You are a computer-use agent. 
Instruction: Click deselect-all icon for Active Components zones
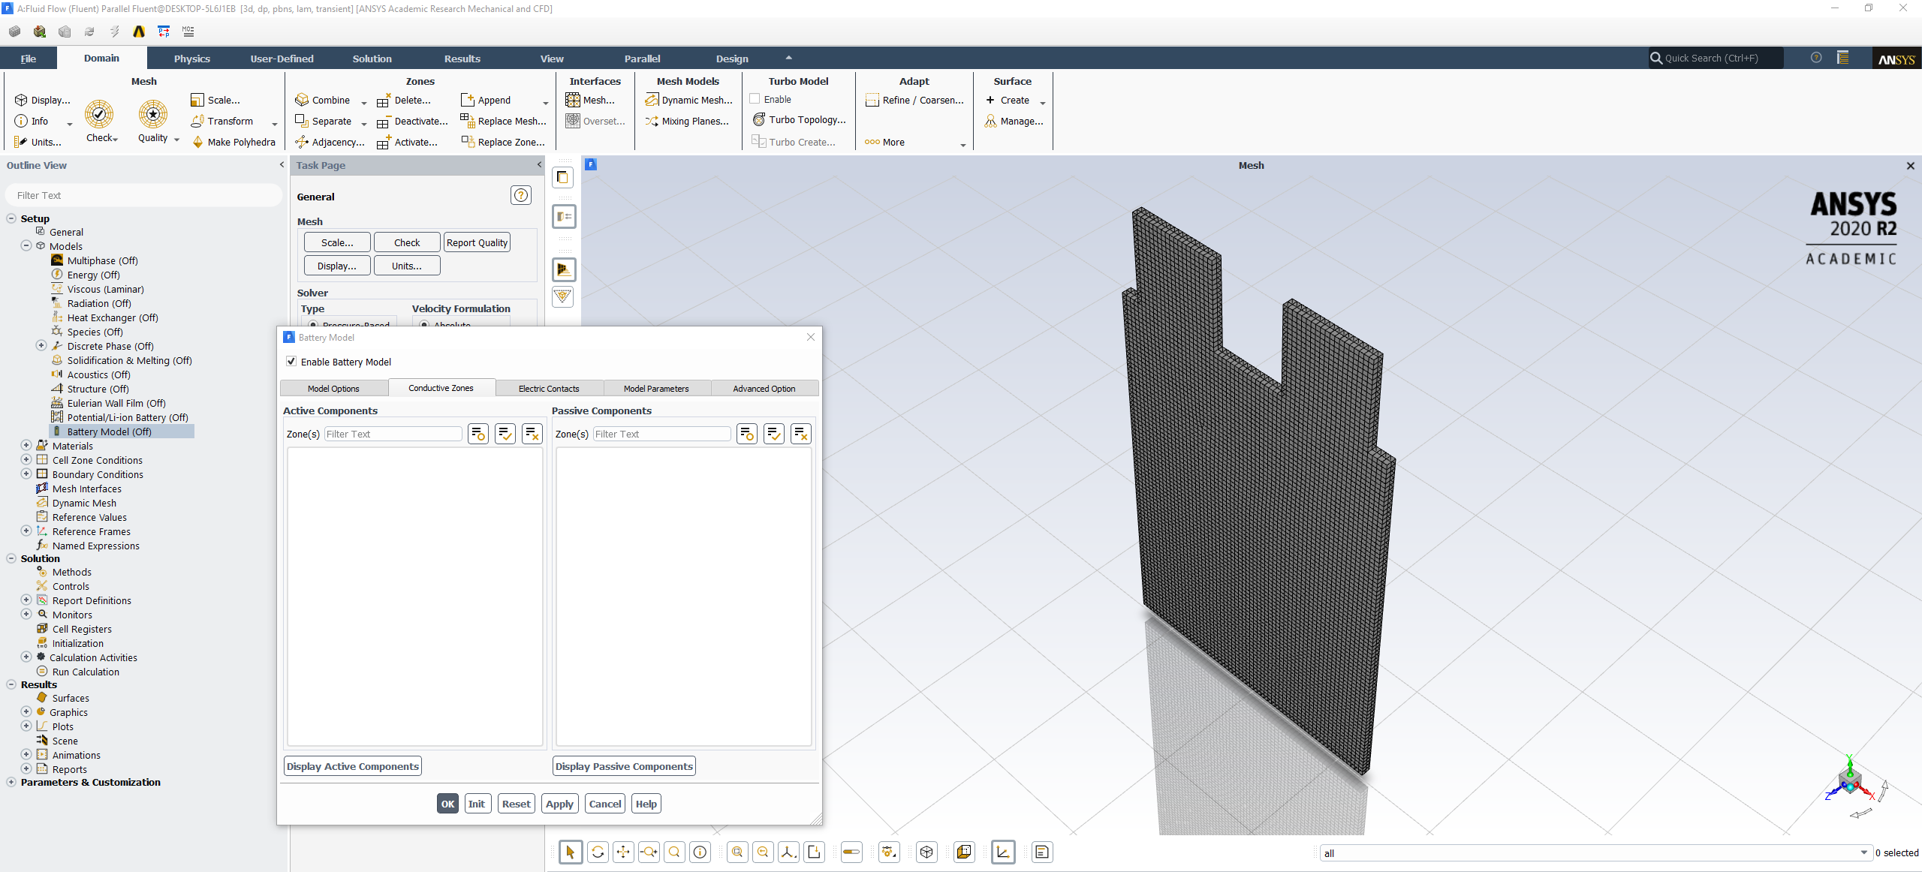click(x=532, y=434)
